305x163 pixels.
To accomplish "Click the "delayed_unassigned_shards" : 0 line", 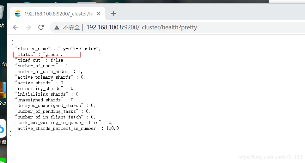I will 55,106.
